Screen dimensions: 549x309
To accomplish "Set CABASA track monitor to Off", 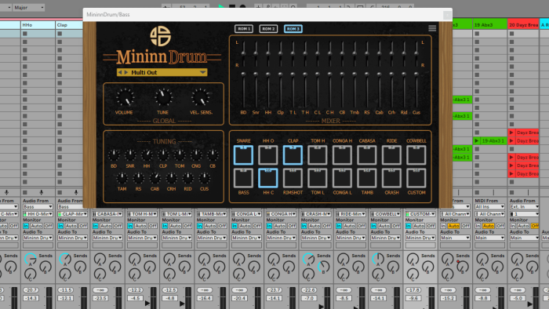I will point(118,226).
